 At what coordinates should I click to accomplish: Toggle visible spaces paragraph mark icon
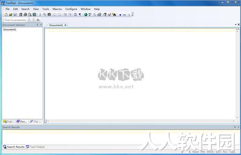coord(80,14)
